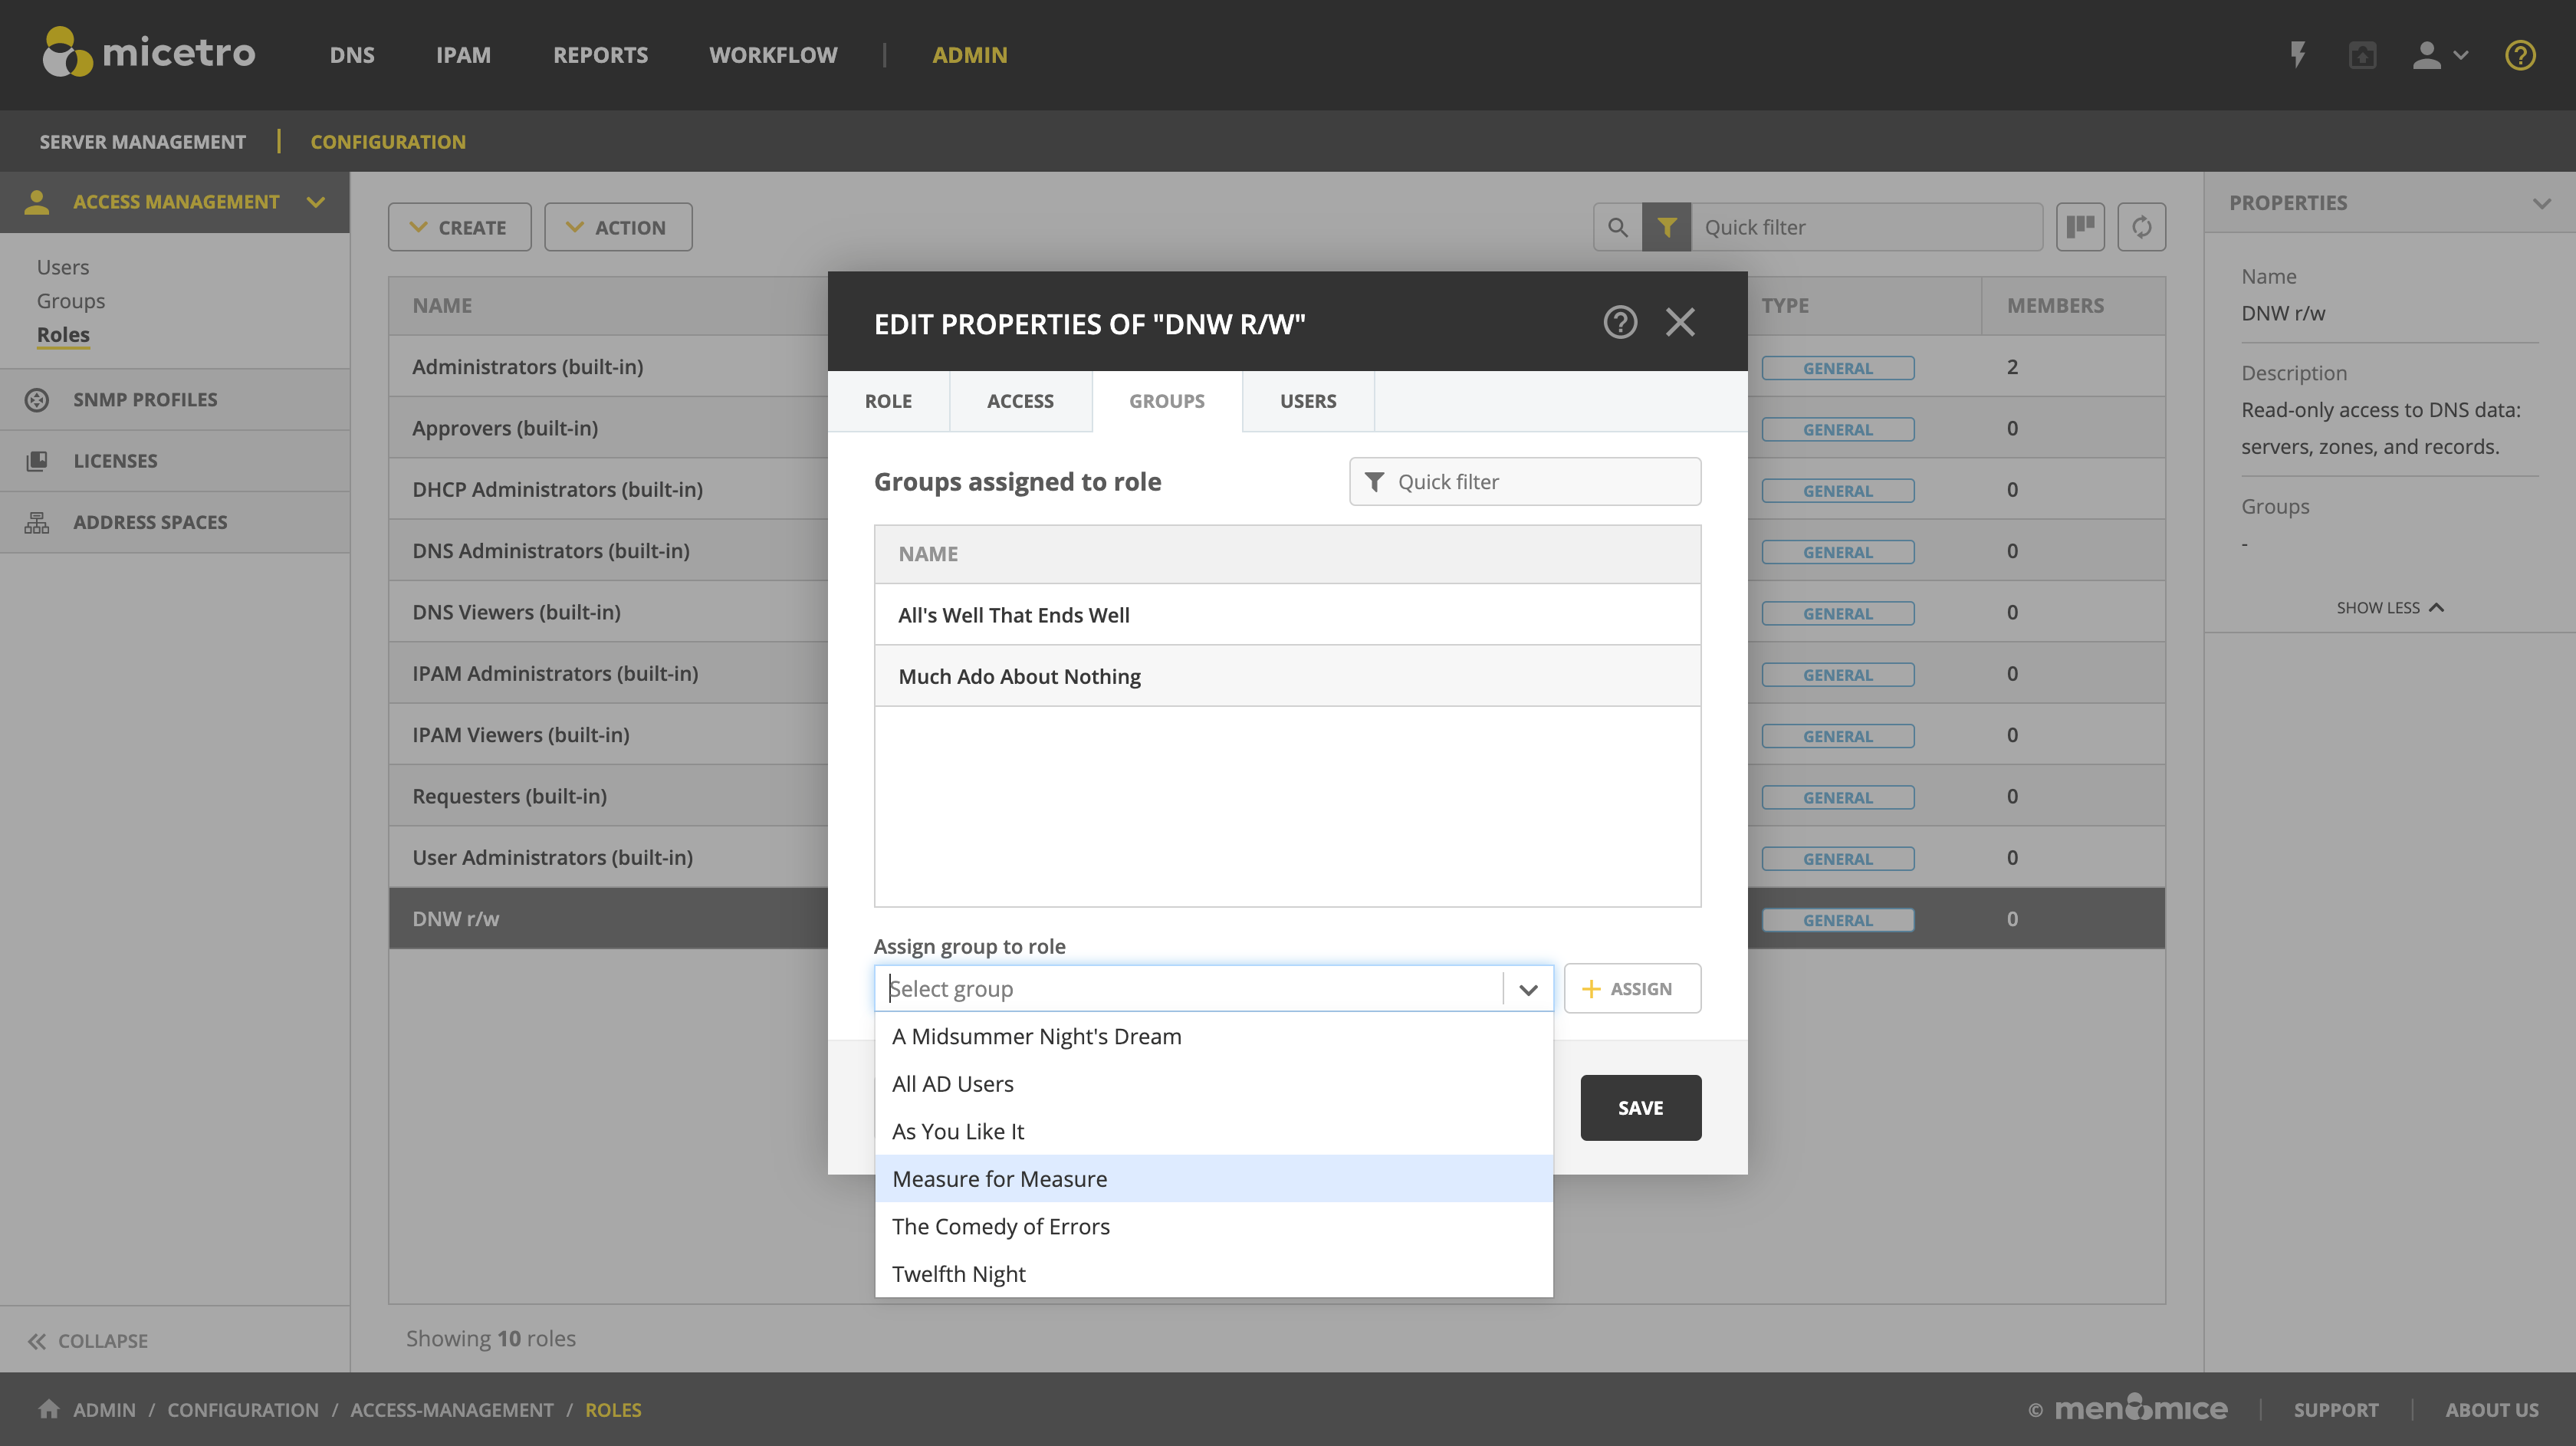Open the ACTION dropdown button
2576x1446 pixels.
pyautogui.click(x=618, y=227)
